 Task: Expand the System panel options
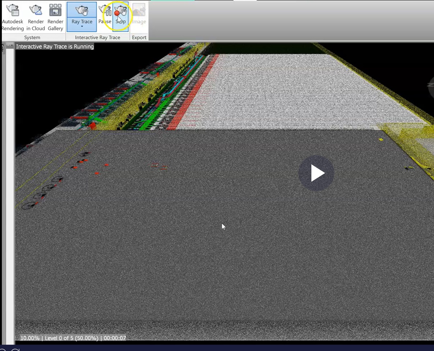pyautogui.click(x=32, y=37)
